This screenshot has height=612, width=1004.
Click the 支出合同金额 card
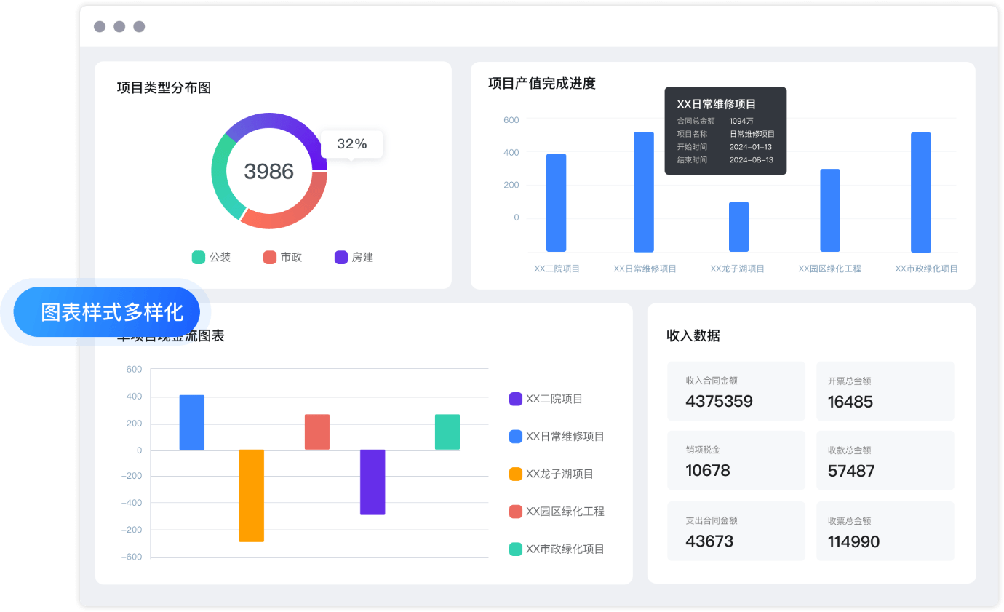(736, 531)
